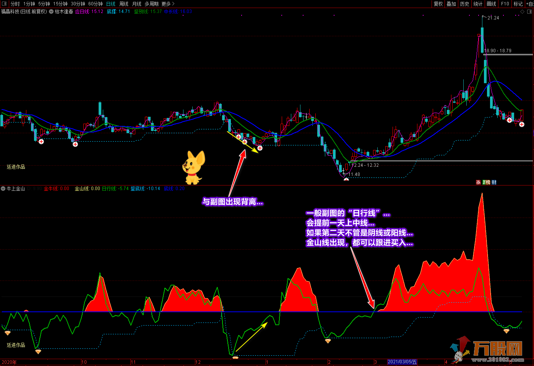Open the 画线 drawing tools button
Screen dimensions: 534x366
click(491, 4)
